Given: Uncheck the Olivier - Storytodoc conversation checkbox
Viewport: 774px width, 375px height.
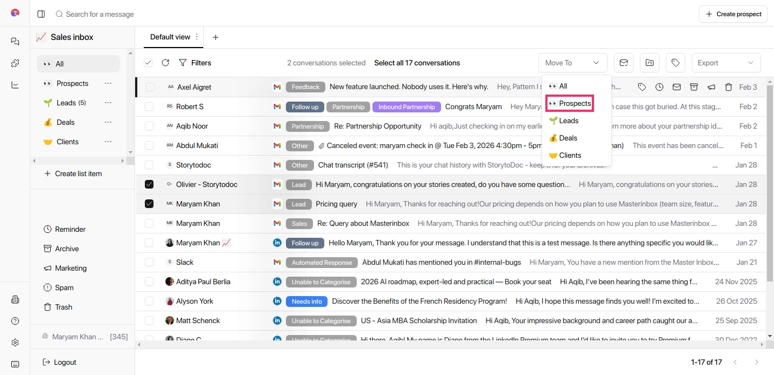Looking at the screenshot, I should (149, 184).
